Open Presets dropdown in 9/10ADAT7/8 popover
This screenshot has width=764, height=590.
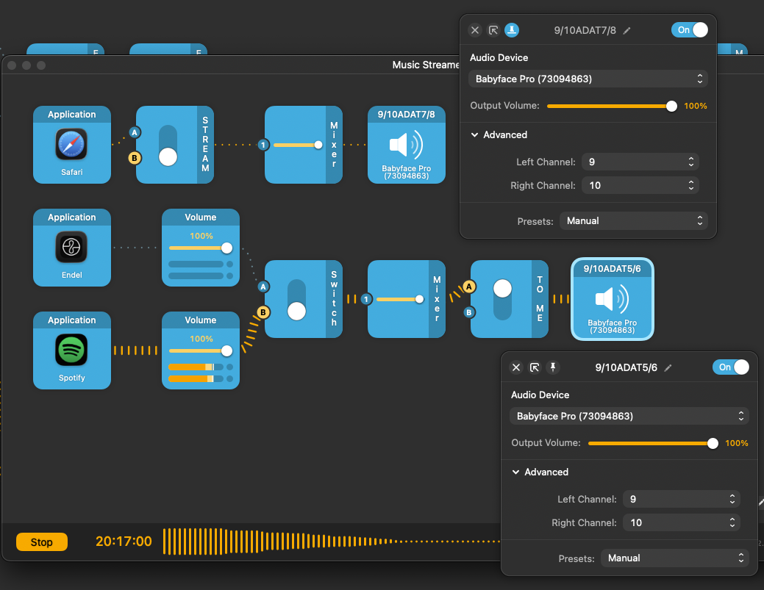(633, 221)
